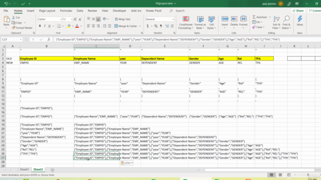Expand the Merge & Center dropdown arrow
The height and width of the screenshot is (180, 321).
click(x=140, y=26)
